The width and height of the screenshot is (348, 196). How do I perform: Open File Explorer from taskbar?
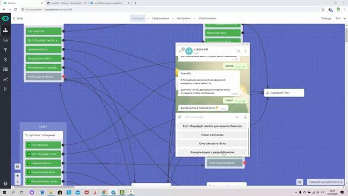tap(51, 192)
